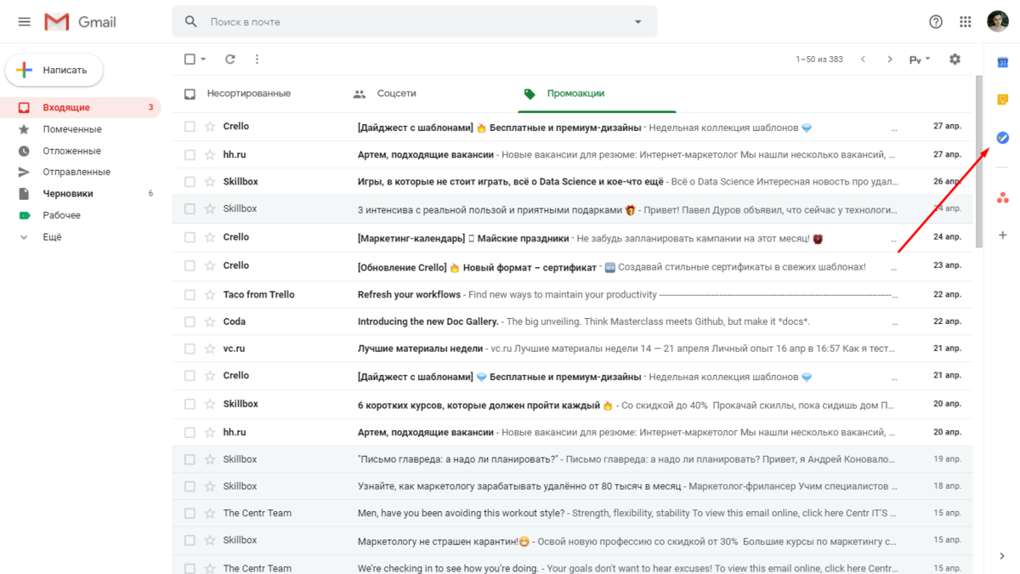Star the Coda email

coord(210,322)
